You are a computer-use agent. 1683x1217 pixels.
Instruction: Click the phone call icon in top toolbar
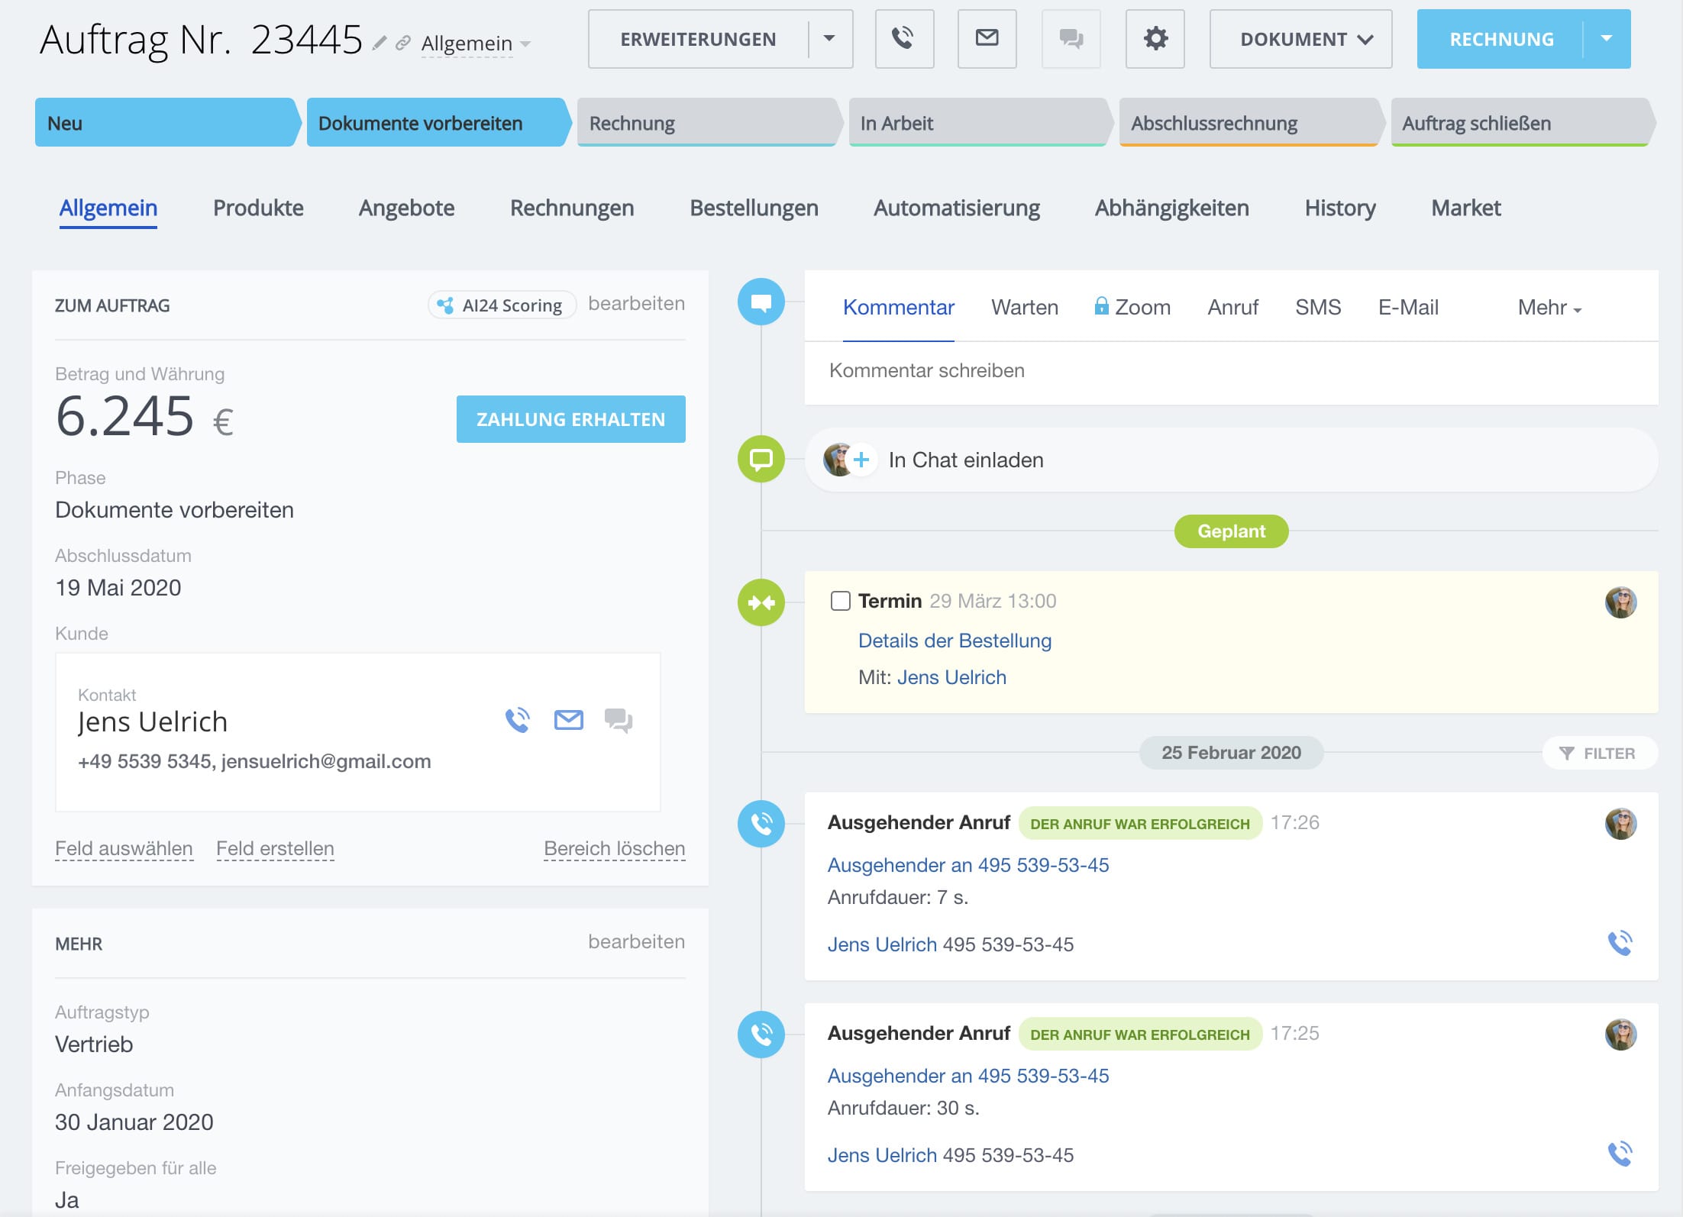pyautogui.click(x=904, y=39)
